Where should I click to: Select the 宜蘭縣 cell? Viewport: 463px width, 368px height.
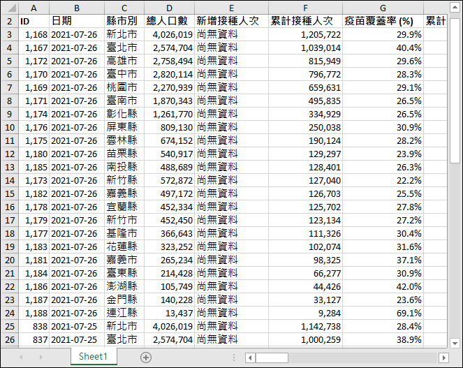click(x=124, y=207)
